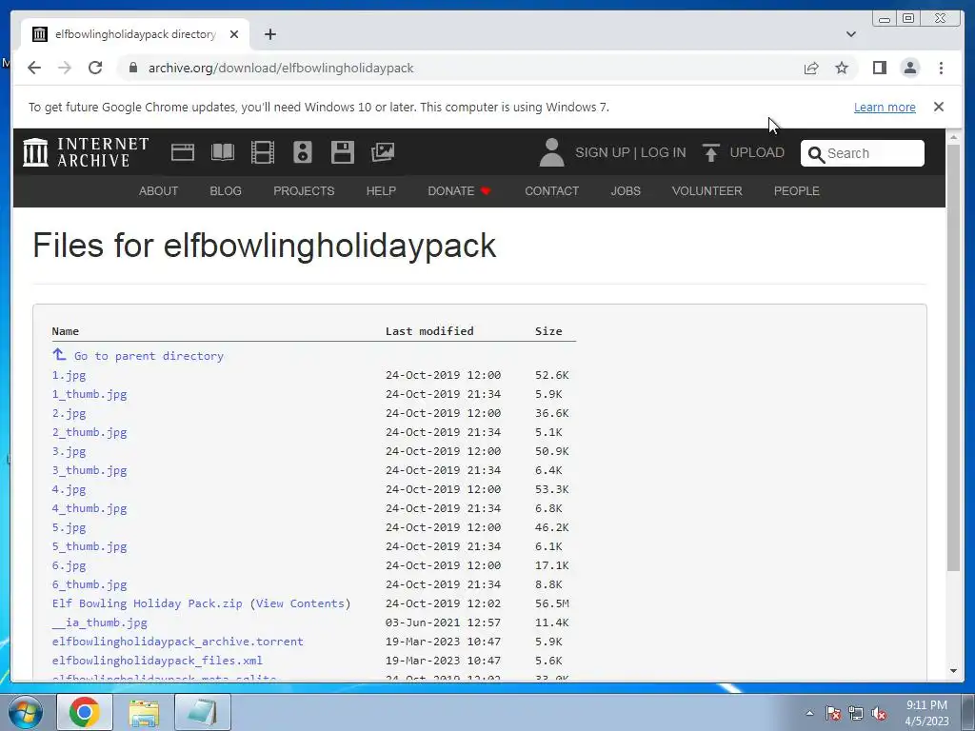The image size is (975, 731).
Task: Open the 1.jpg file link
Action: [69, 375]
